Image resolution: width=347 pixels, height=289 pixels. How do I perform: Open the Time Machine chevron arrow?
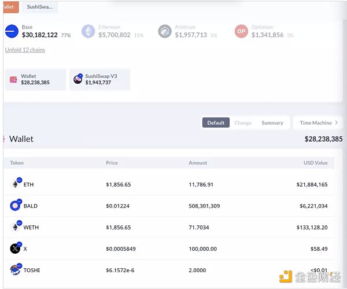[x=337, y=123]
